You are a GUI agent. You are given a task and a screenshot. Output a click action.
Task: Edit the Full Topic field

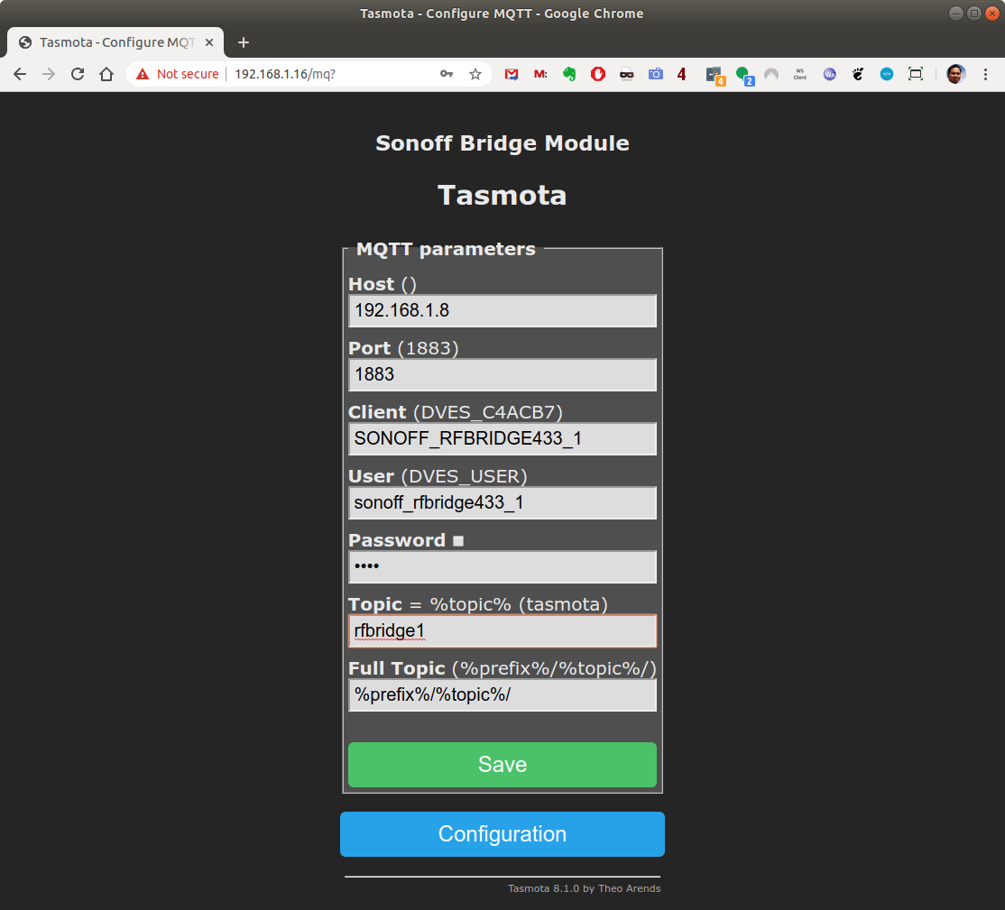tap(502, 695)
